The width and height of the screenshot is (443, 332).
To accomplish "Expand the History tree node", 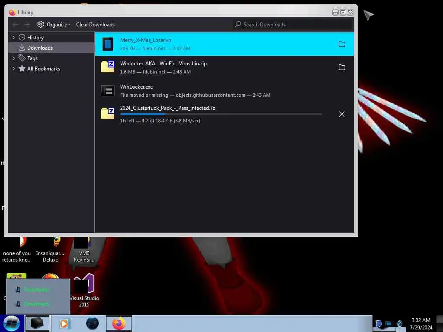I will (13, 38).
